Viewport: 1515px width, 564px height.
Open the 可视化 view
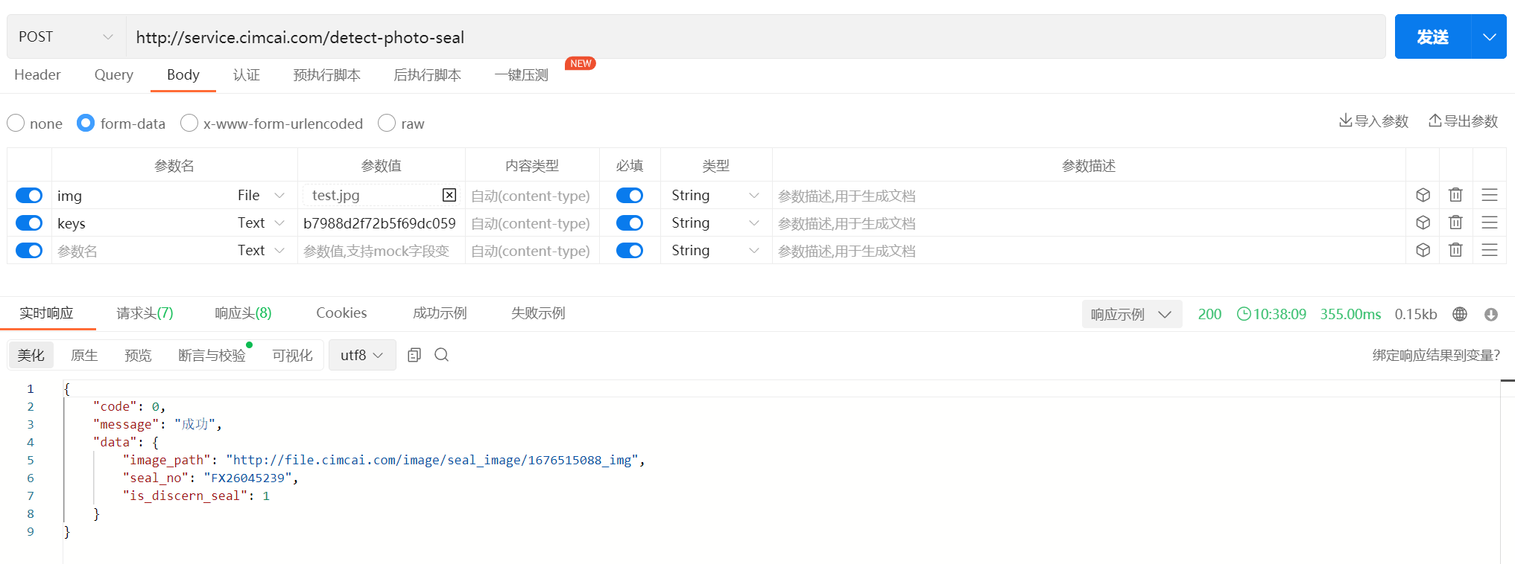(292, 355)
